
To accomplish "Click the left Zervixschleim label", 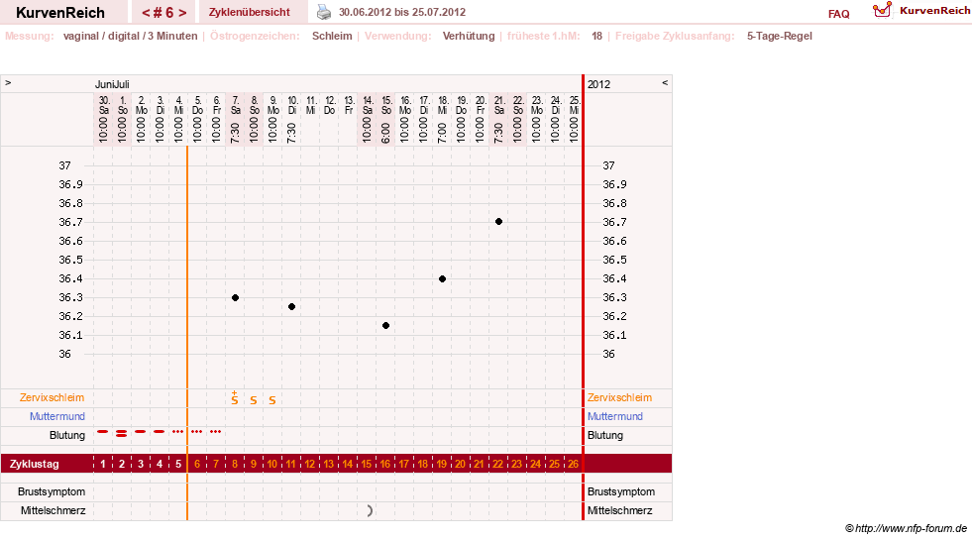I will 53,397.
